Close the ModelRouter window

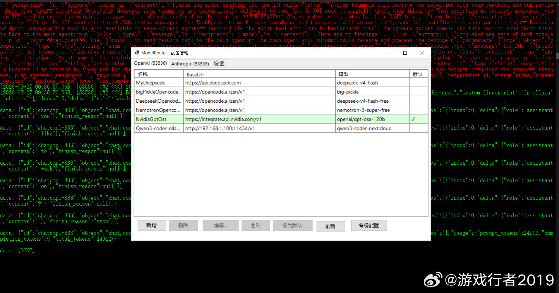tap(422, 53)
